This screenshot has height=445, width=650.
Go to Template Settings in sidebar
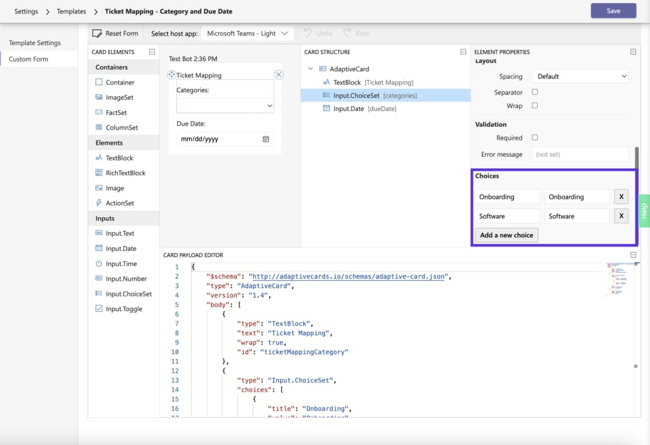click(35, 43)
